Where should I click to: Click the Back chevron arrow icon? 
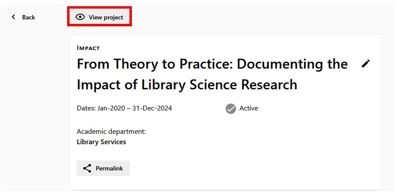[13, 17]
